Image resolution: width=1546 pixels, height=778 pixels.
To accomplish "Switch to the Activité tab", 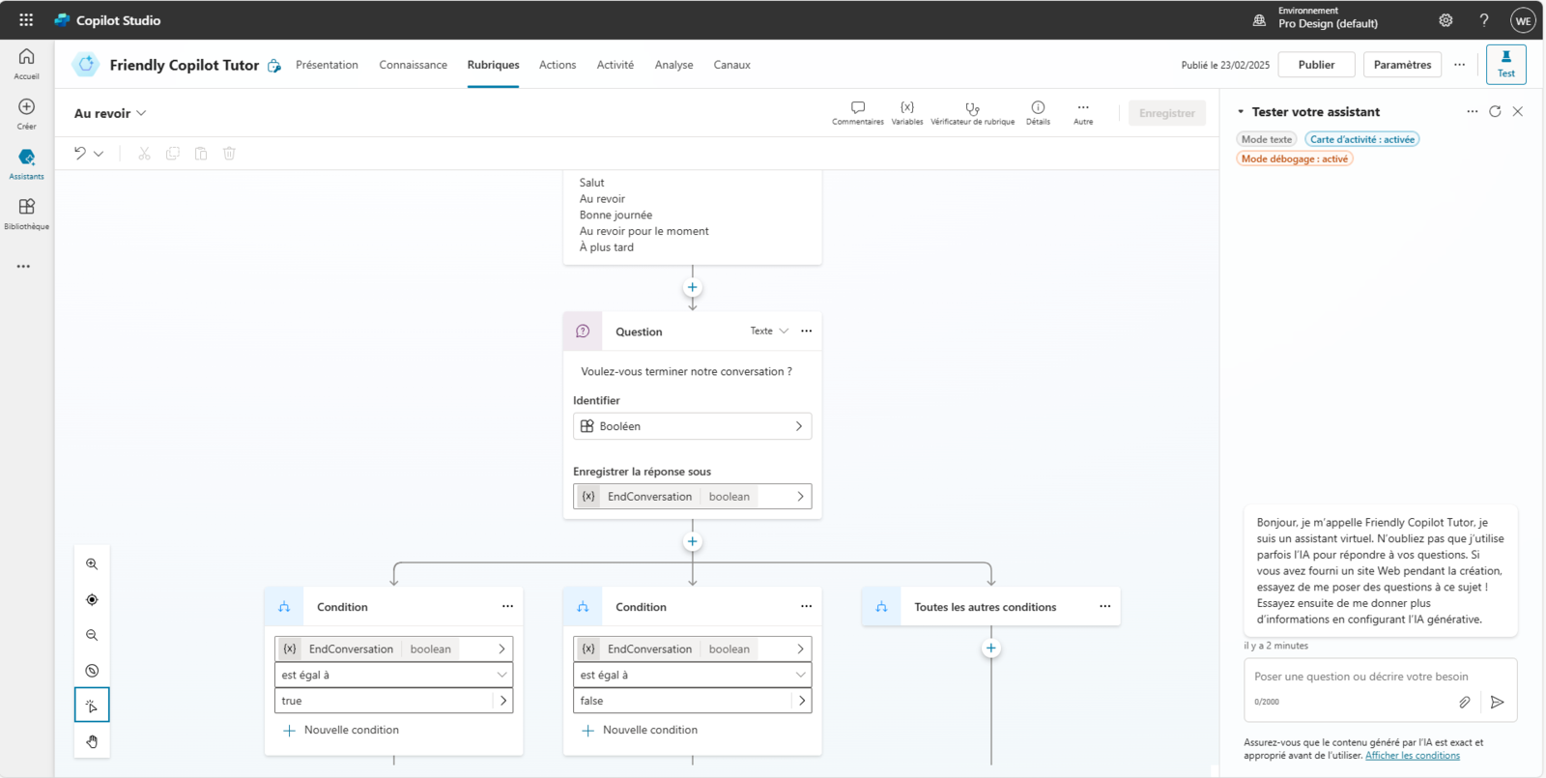I will (x=615, y=65).
